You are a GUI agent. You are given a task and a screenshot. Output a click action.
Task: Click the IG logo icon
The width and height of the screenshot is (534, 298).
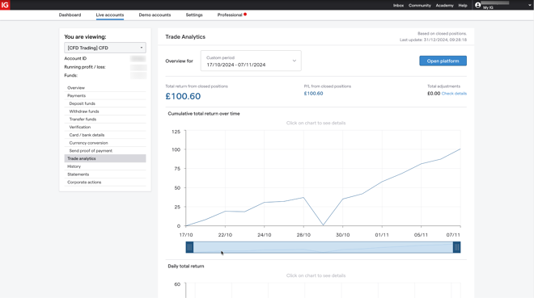(5, 5)
